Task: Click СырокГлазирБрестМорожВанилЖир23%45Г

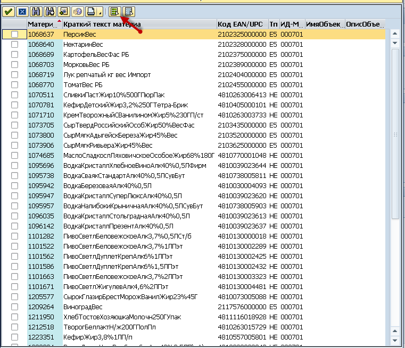Action: click(x=130, y=296)
